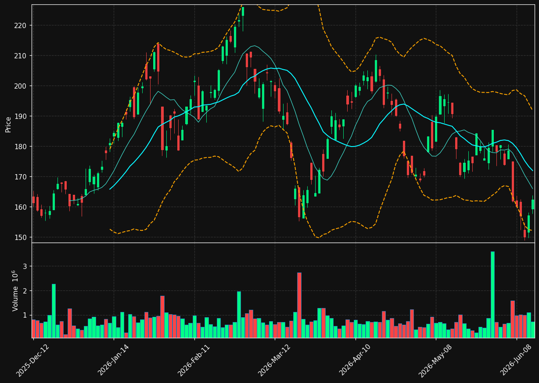Click the 210 price tick label
Screen dimensions: 539x383
[21, 56]
